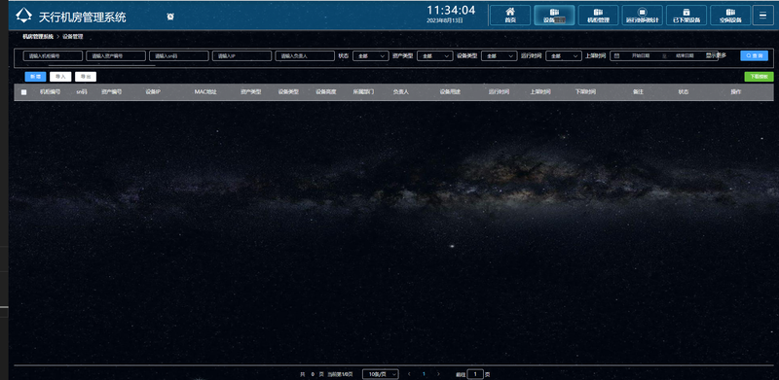The image size is (779, 380).
Task: Focus the IP address input field
Action: coord(241,56)
